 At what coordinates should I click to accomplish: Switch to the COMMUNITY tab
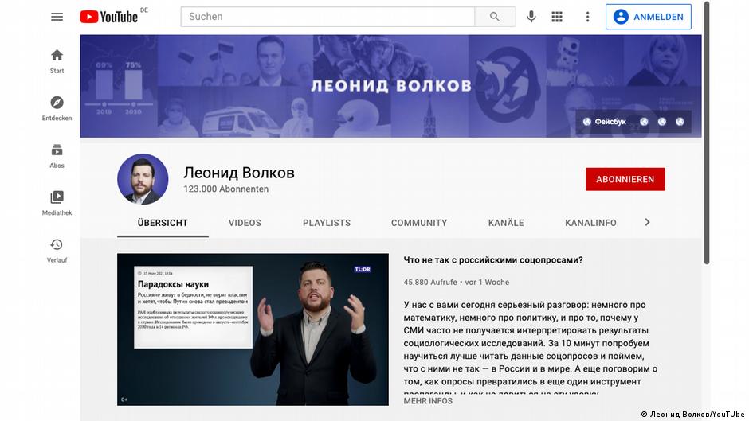coord(419,223)
